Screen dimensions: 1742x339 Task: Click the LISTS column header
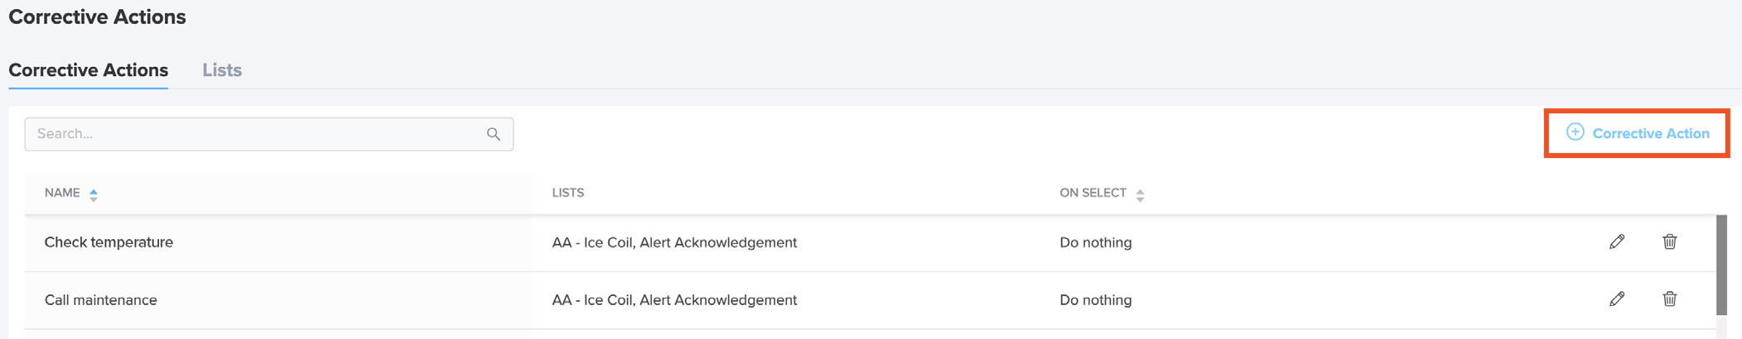coord(568,193)
